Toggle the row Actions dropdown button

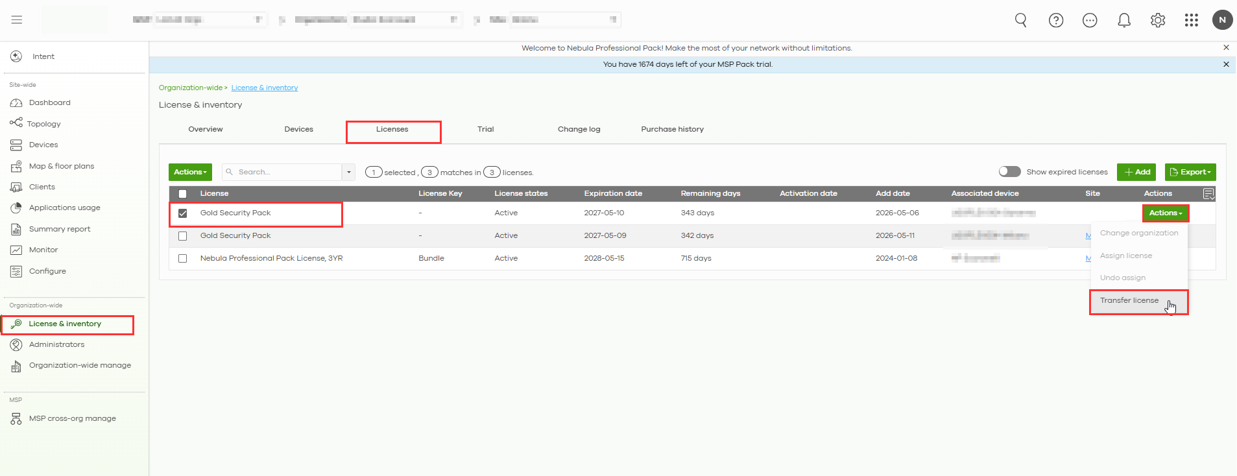(1166, 213)
